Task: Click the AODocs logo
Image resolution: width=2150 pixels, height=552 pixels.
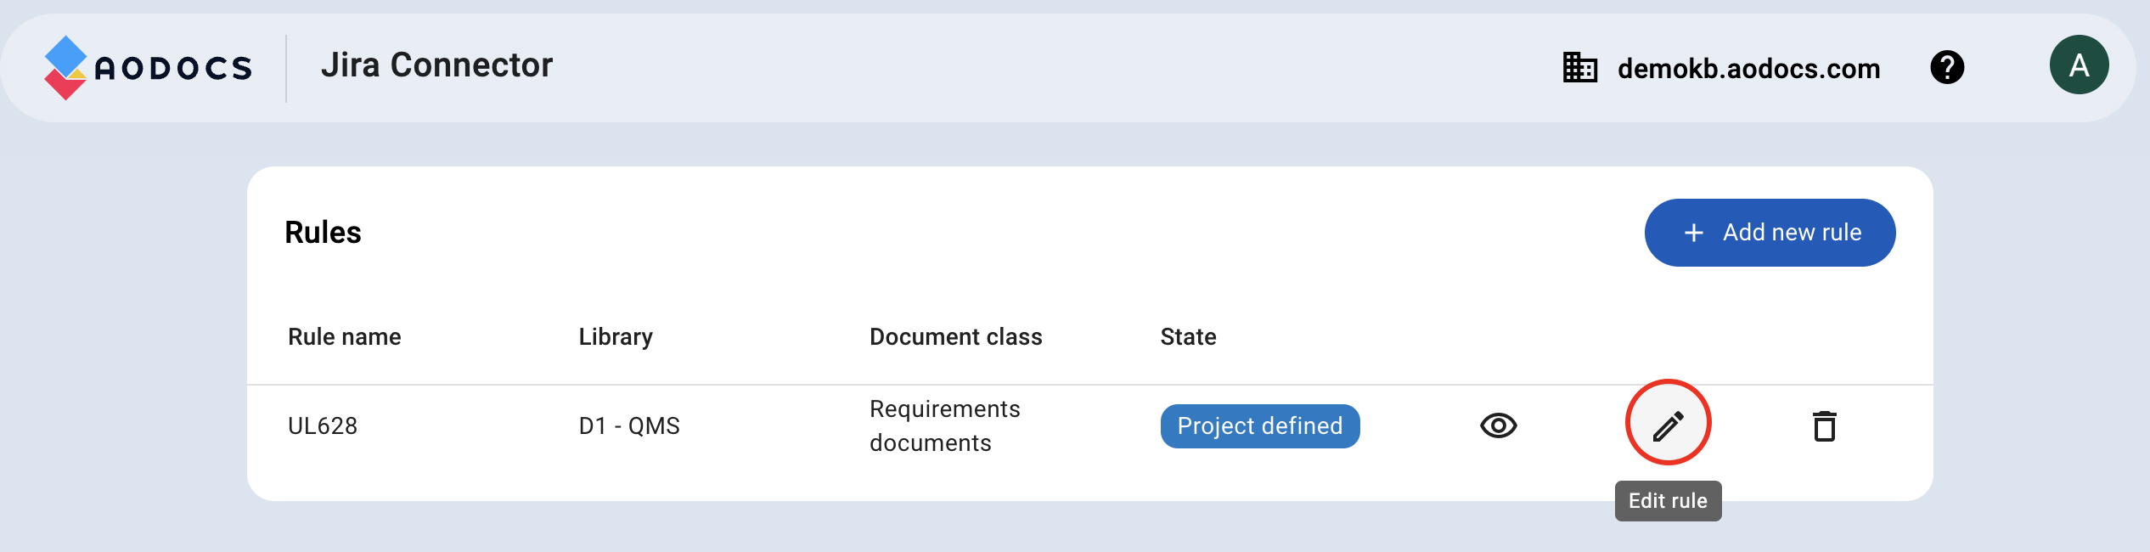Action: coord(149,68)
